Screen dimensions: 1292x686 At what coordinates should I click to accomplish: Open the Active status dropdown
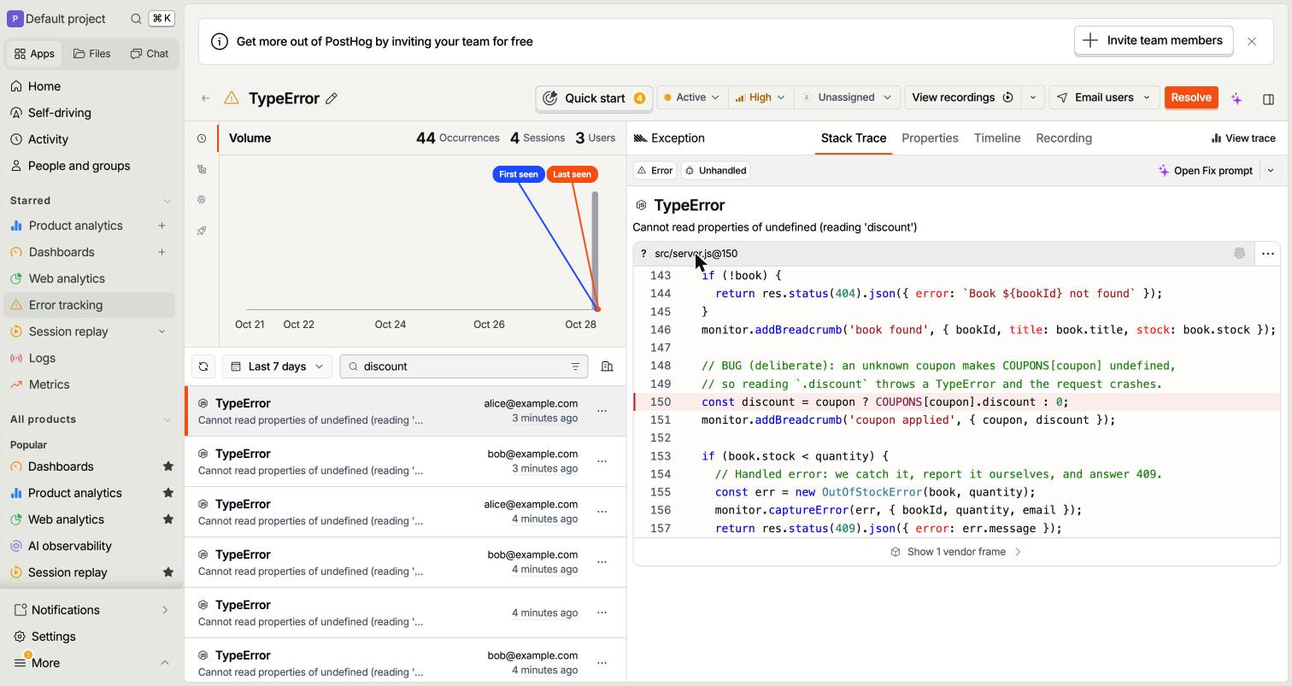(692, 97)
